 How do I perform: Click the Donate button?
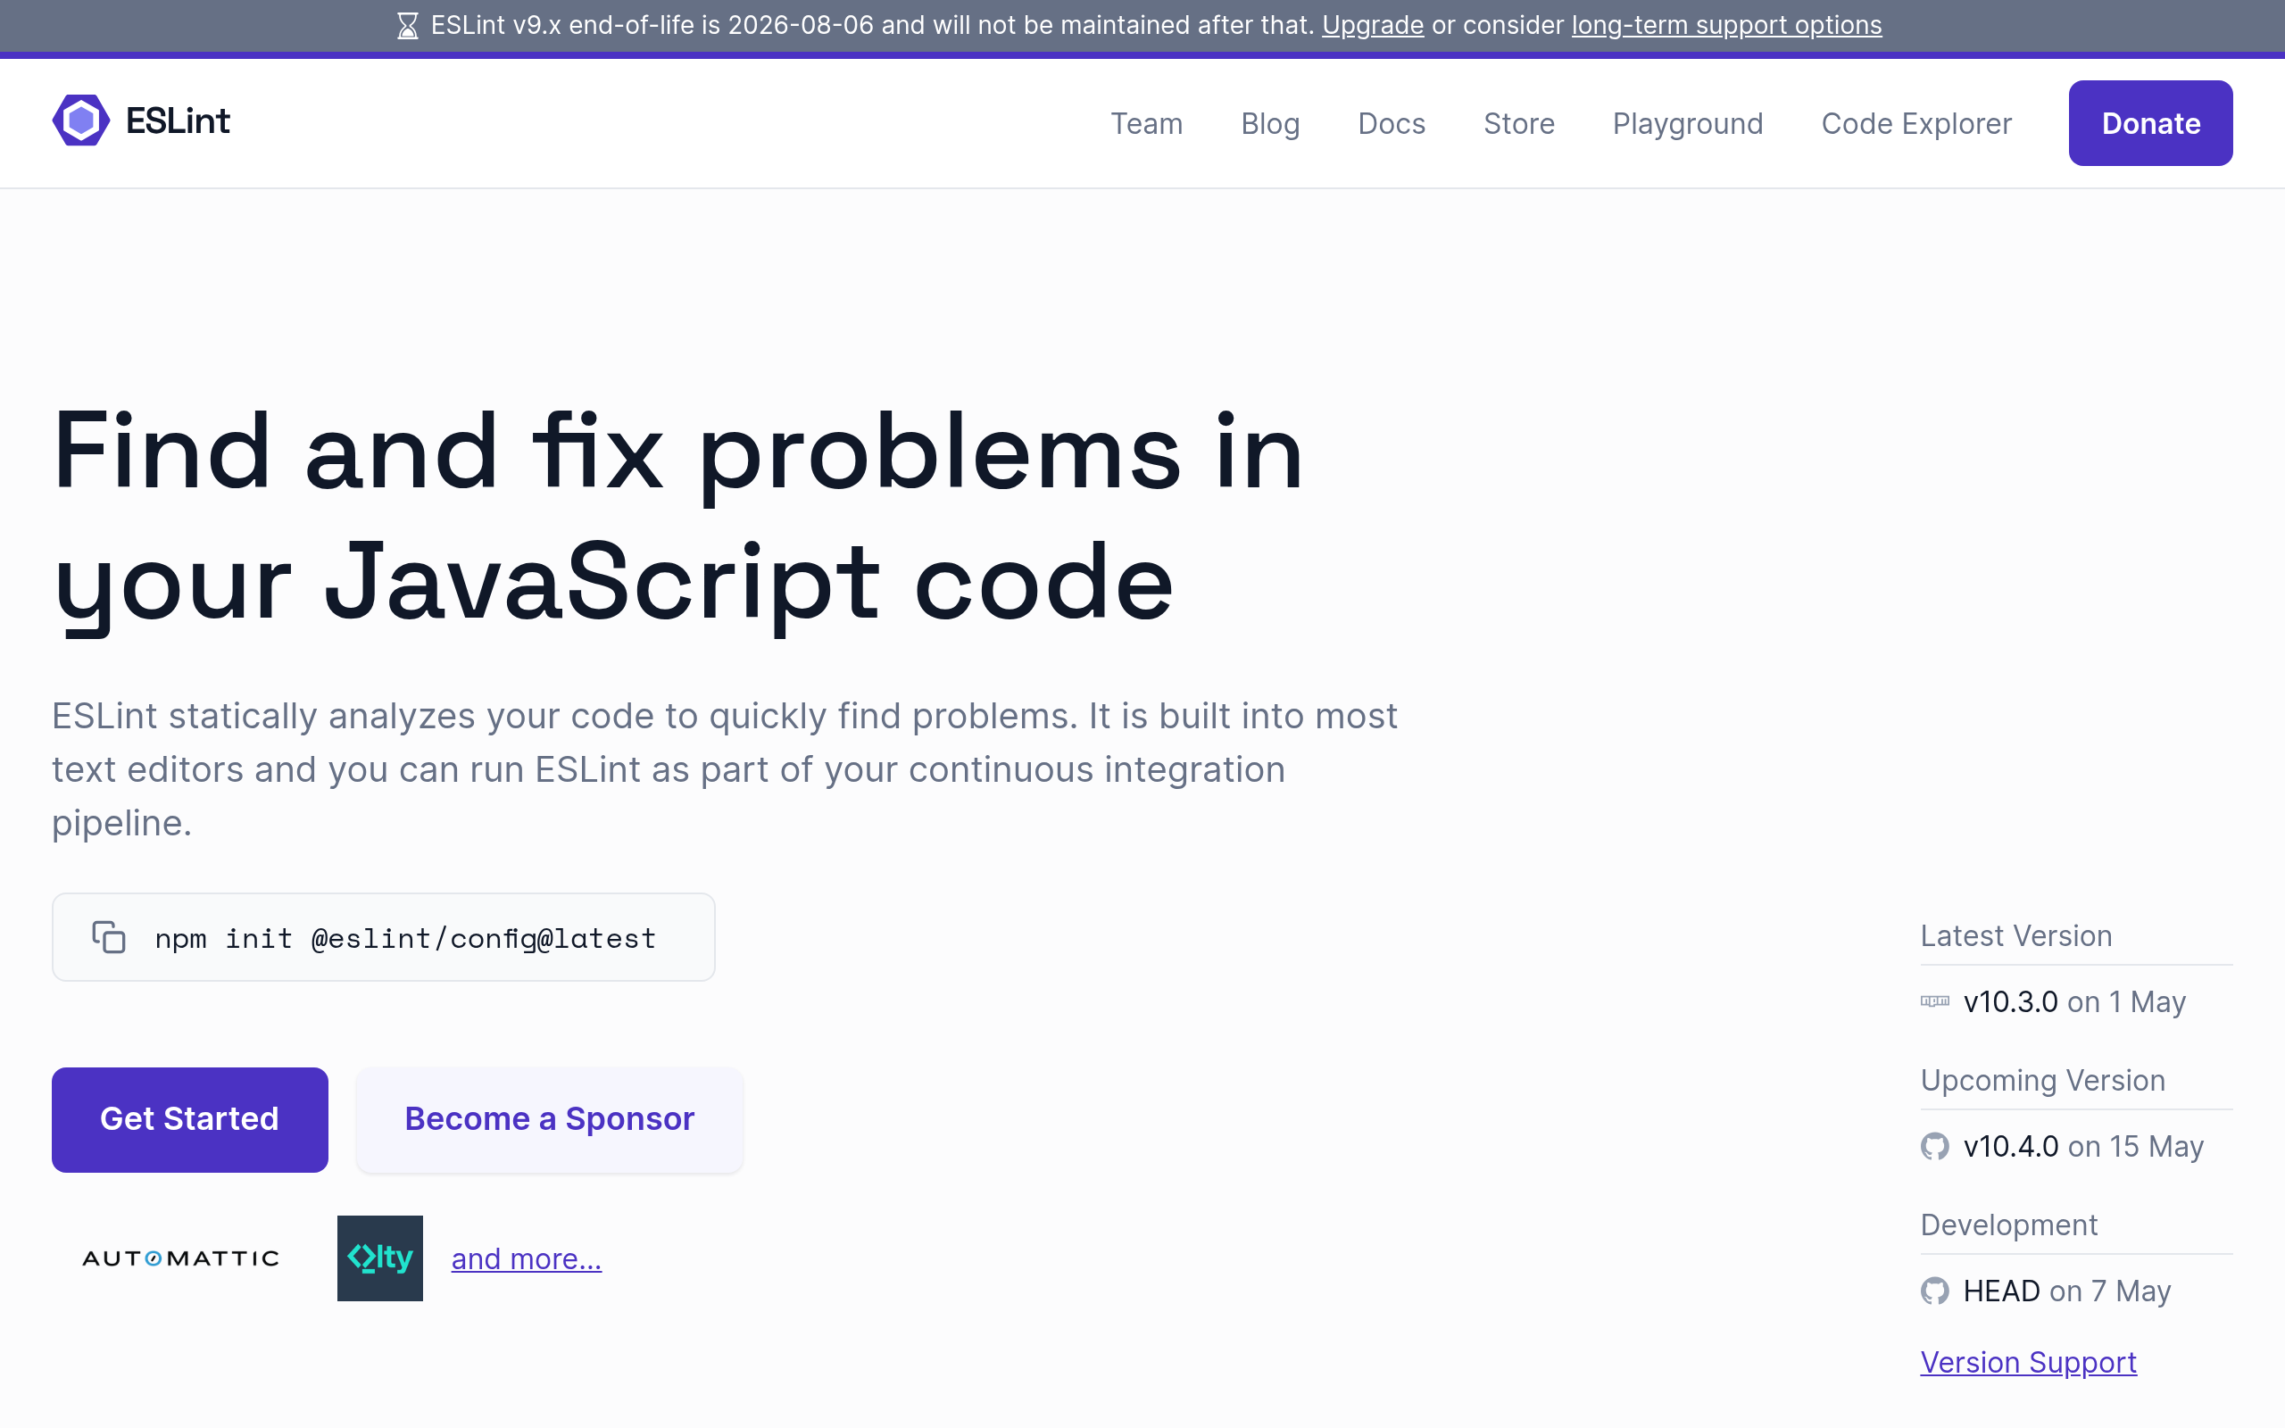(x=2150, y=123)
